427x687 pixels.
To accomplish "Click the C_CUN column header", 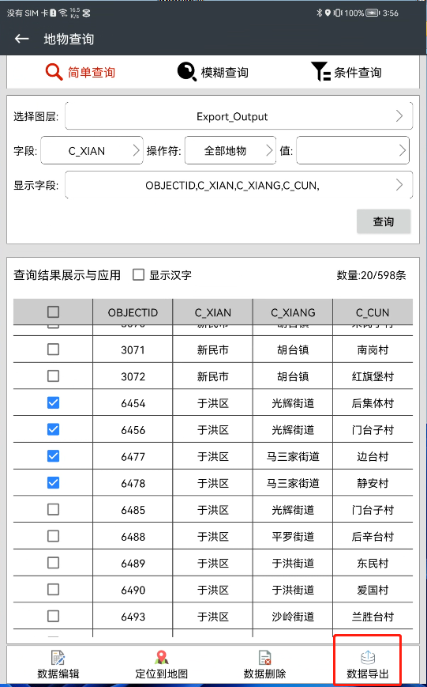I will pyautogui.click(x=373, y=312).
